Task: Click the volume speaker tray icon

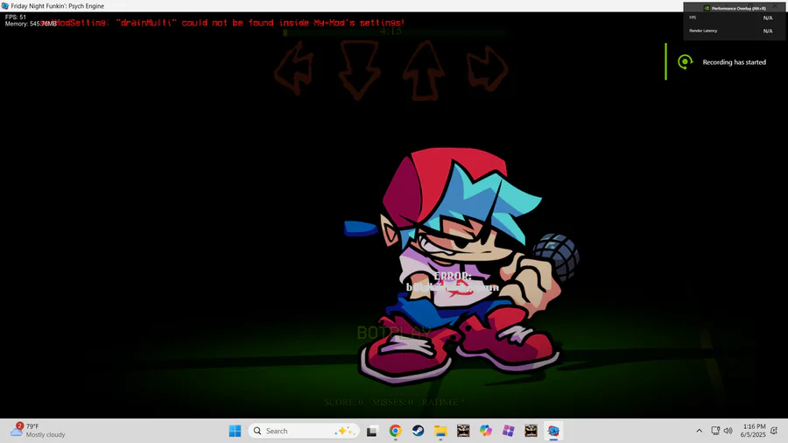Action: (728, 431)
